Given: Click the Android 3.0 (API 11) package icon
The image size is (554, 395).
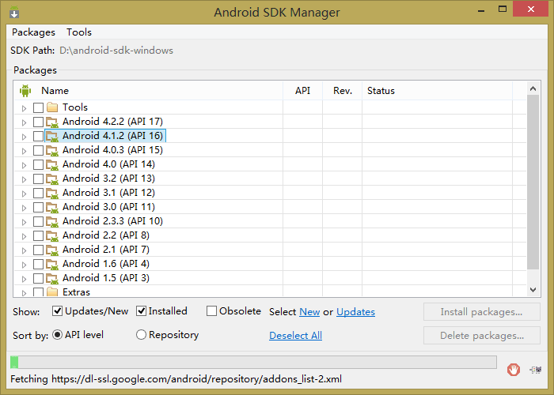Looking at the screenshot, I should tap(52, 207).
